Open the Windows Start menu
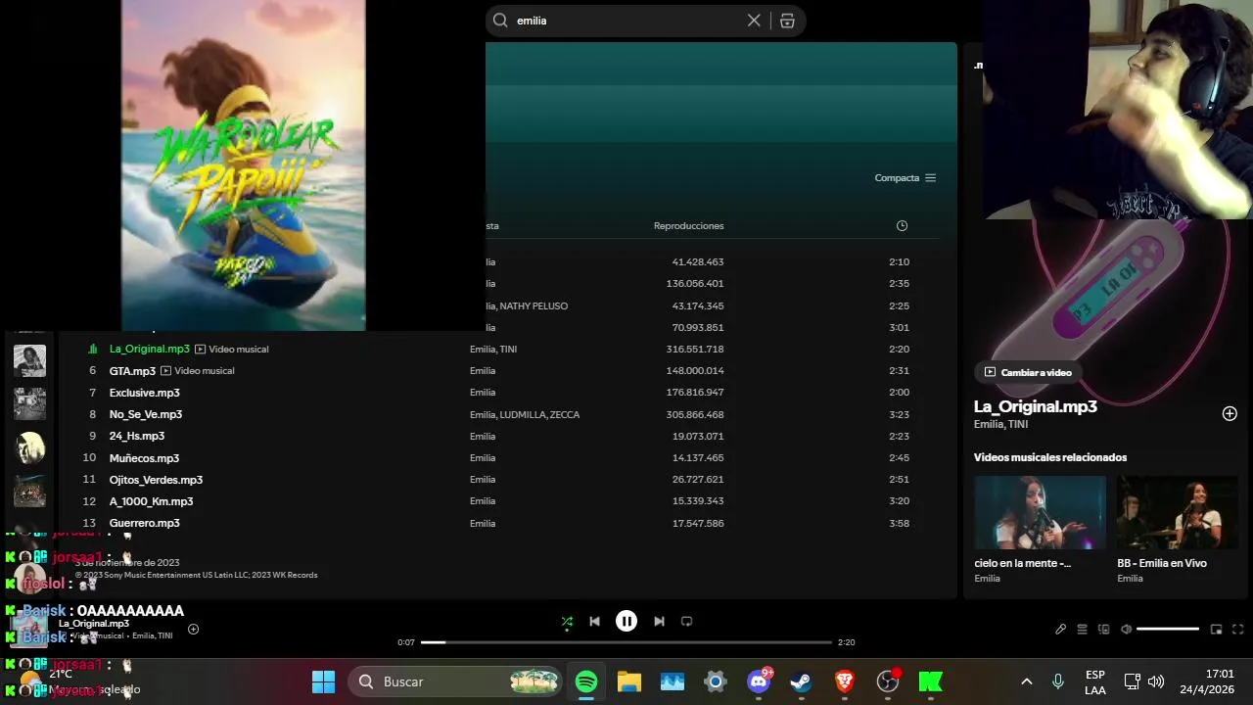 [323, 681]
